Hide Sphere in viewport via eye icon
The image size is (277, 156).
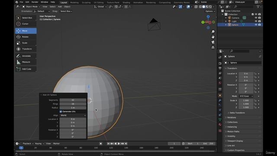(256, 25)
